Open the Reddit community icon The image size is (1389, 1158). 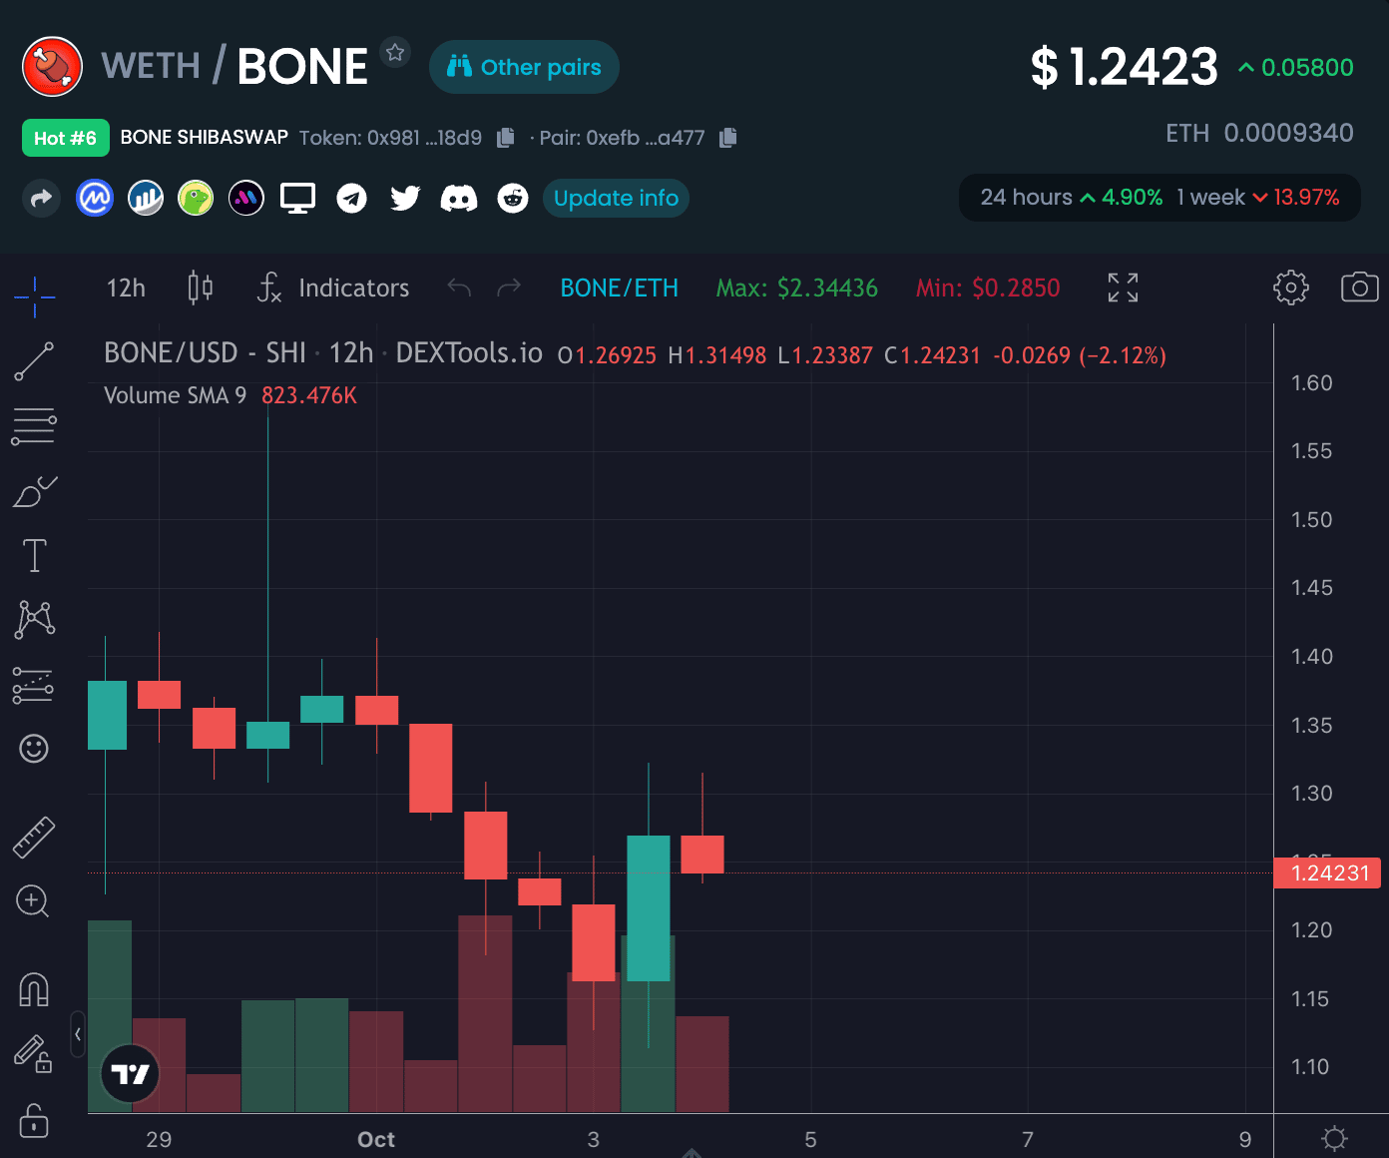coord(513,199)
